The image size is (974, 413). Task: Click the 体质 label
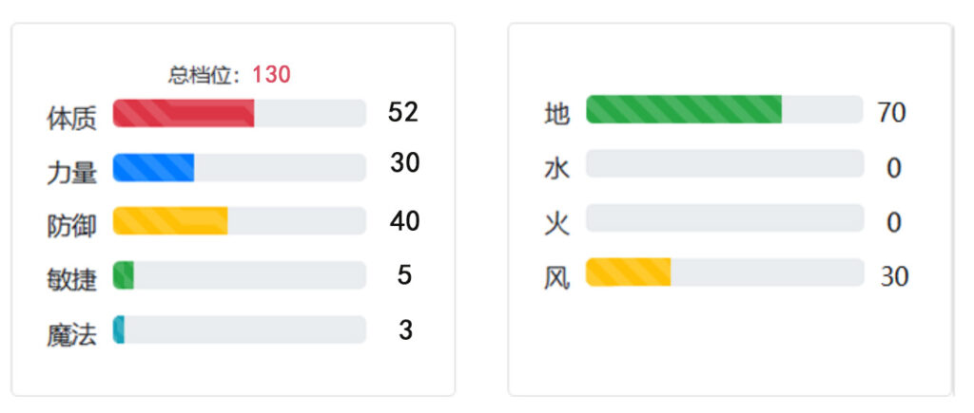coord(72,119)
